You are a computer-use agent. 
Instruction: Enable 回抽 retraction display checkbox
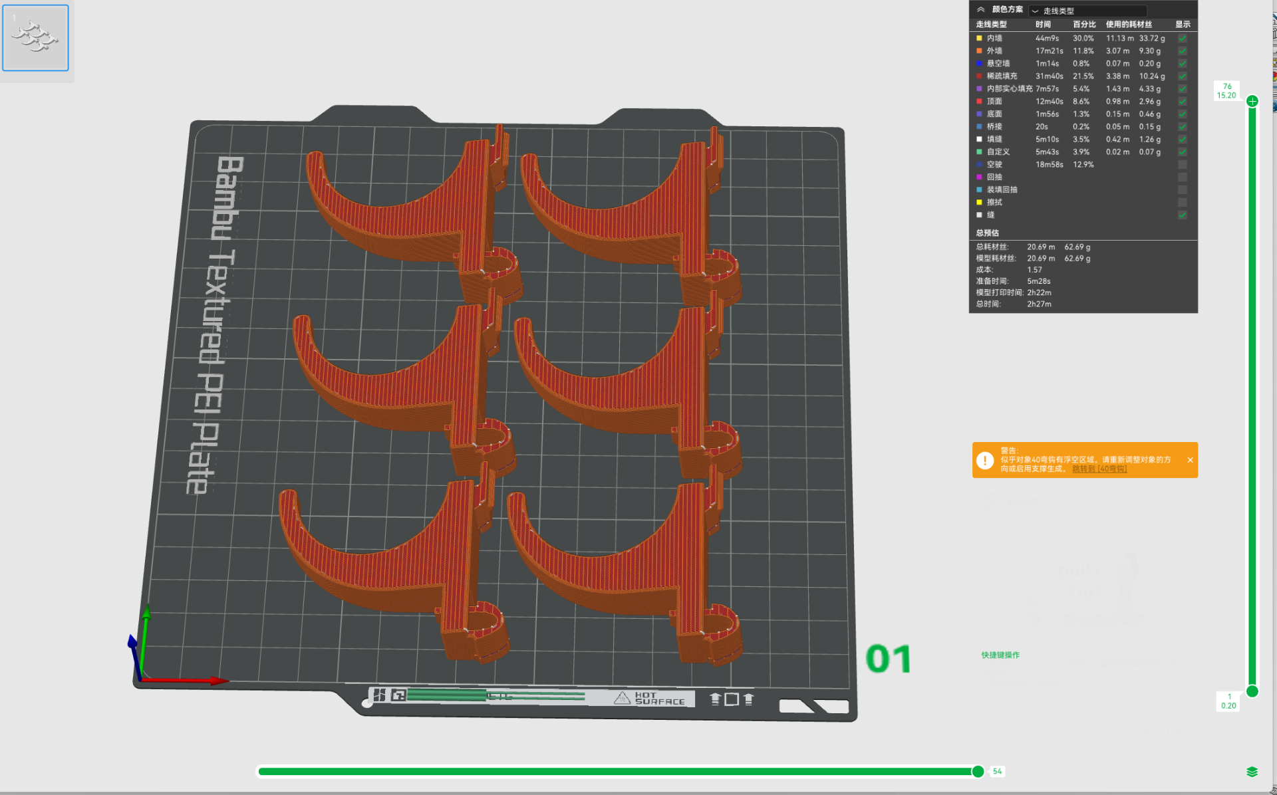tap(1183, 177)
